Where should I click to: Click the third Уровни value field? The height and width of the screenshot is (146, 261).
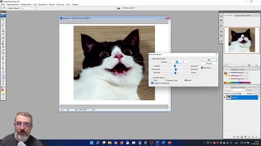[184, 62]
